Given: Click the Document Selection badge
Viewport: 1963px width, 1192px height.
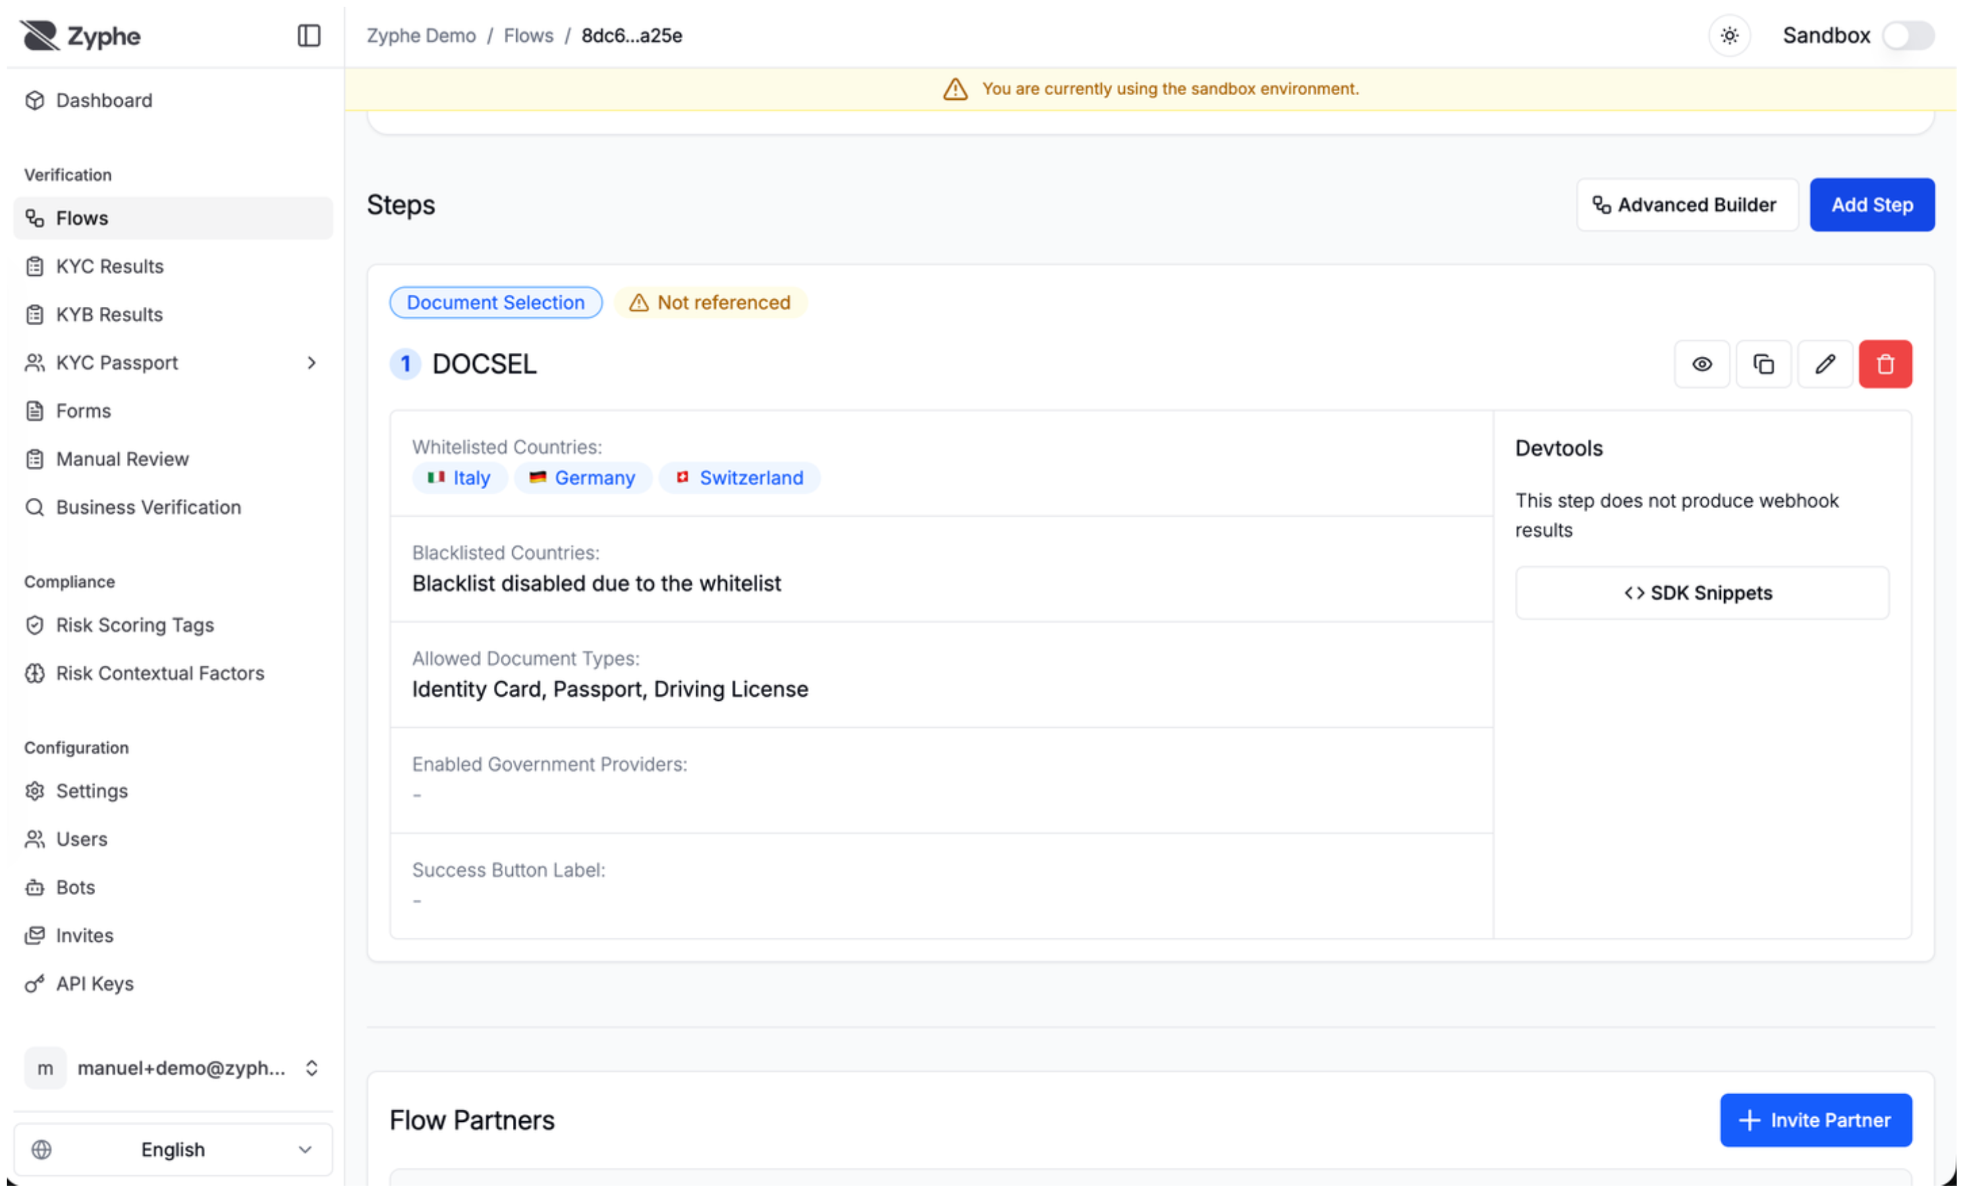Looking at the screenshot, I should pyautogui.click(x=495, y=303).
